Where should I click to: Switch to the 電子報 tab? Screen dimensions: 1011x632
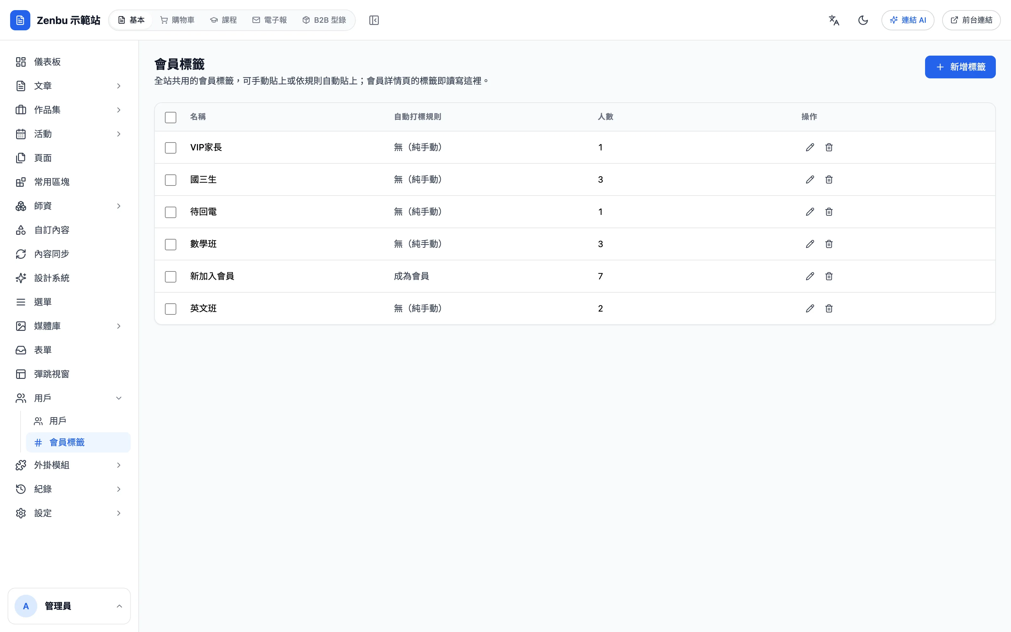[x=269, y=20]
